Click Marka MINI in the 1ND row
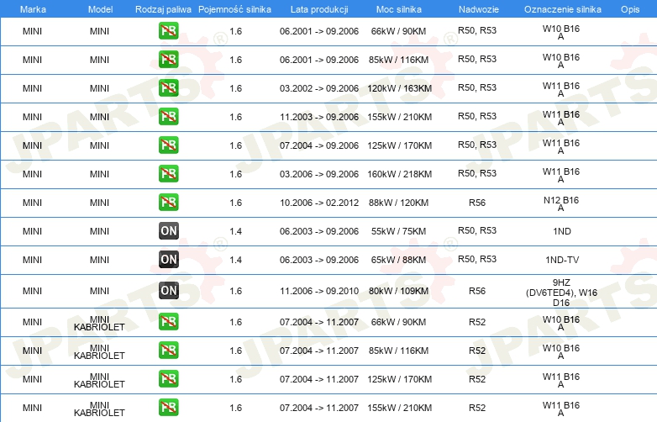 coord(32,231)
